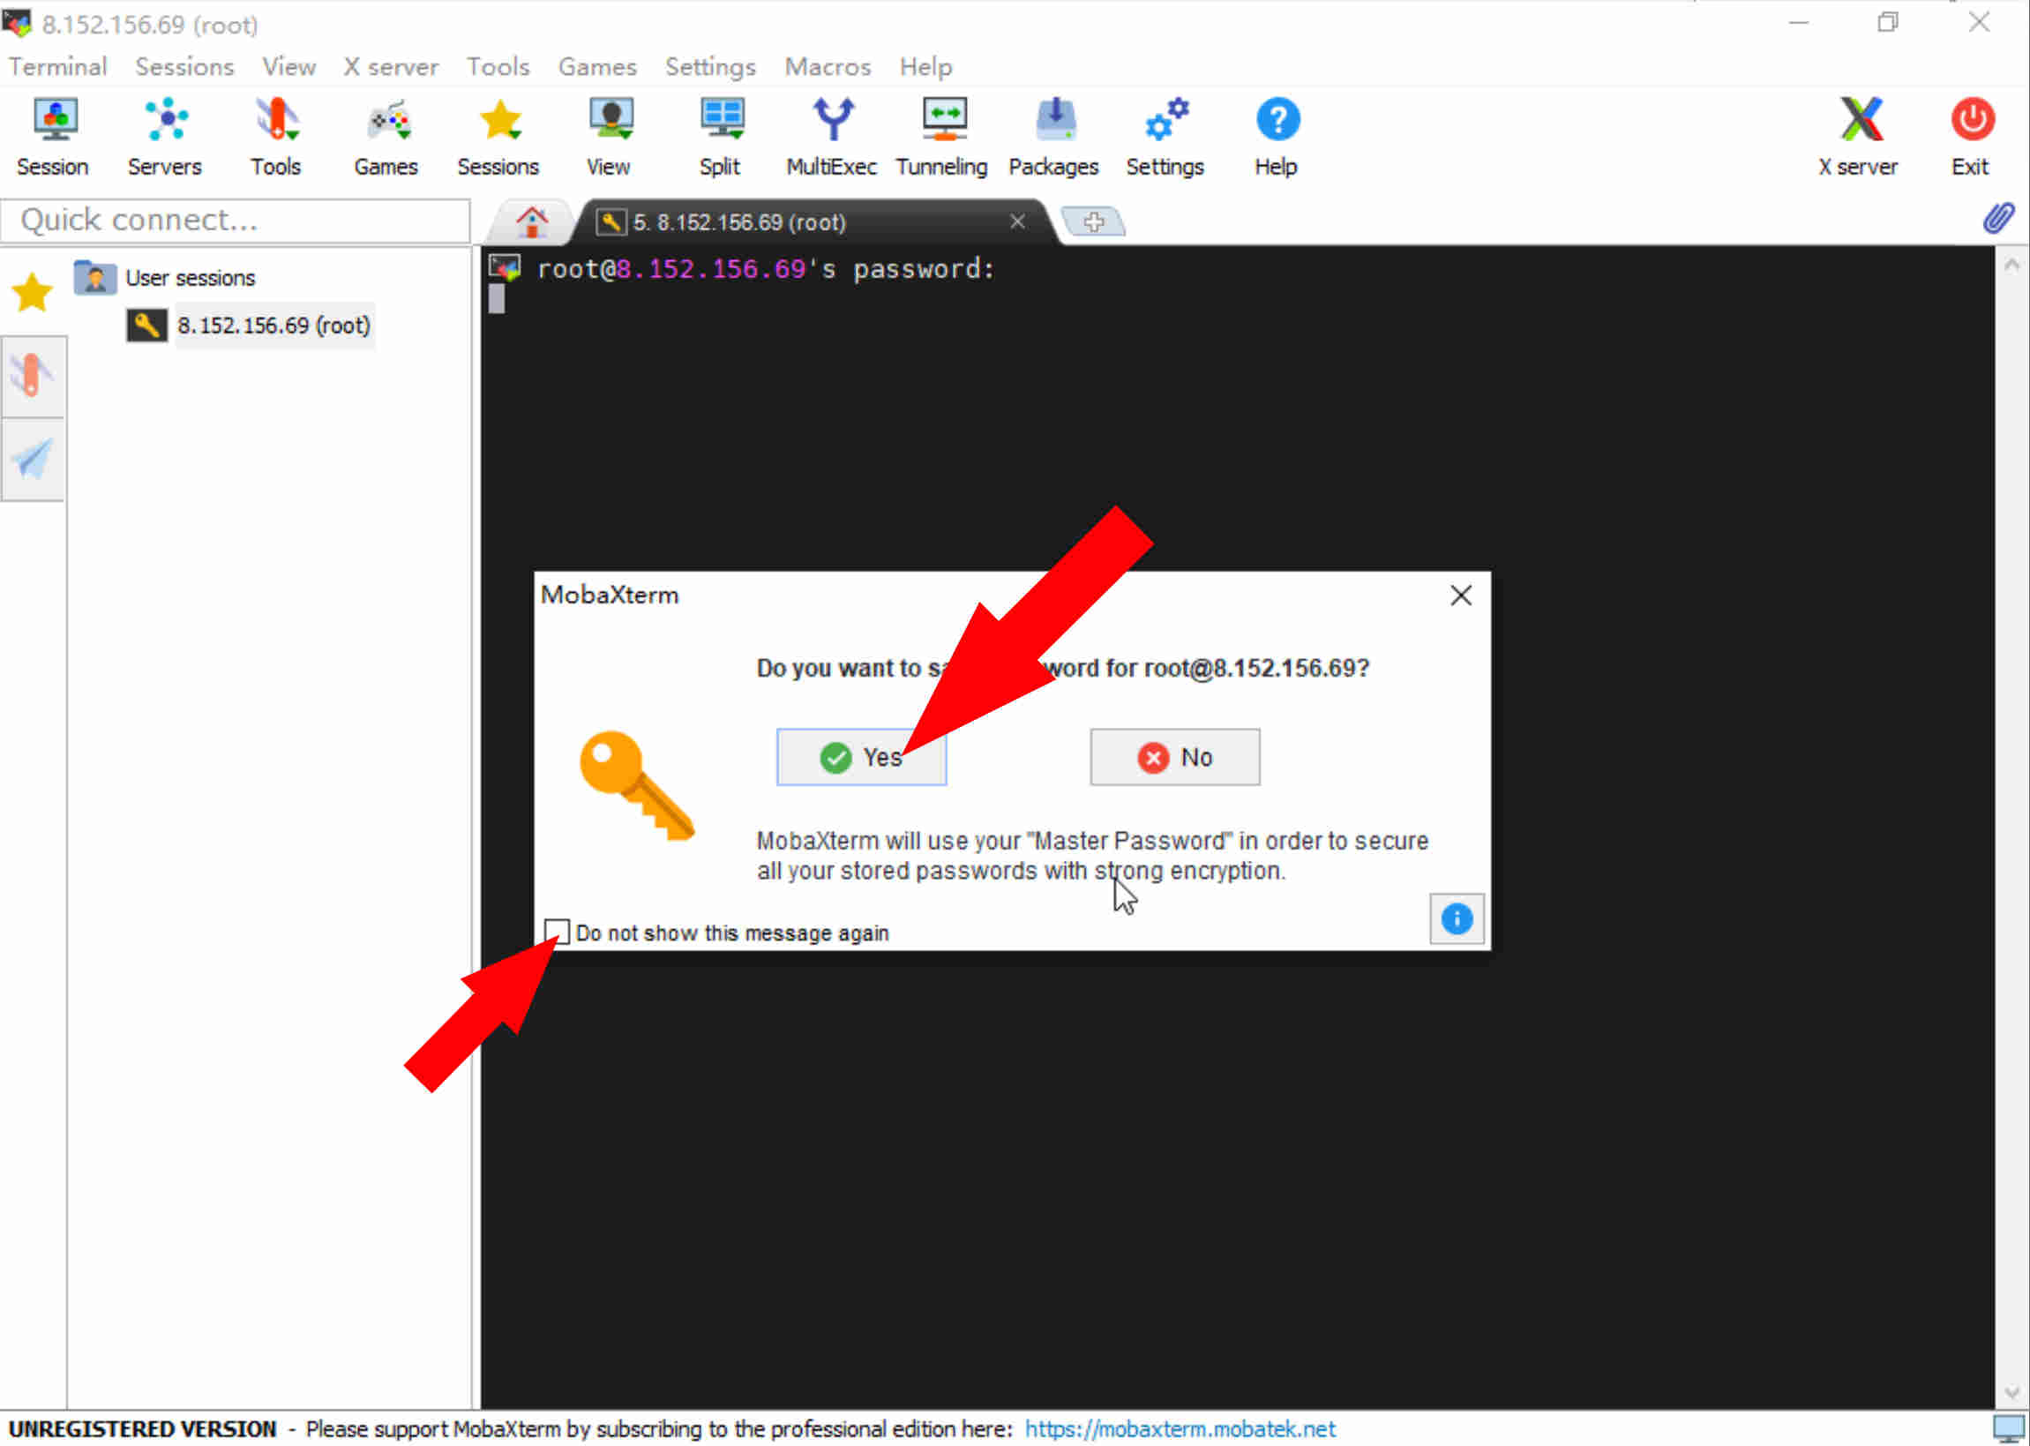Select the User sessions tree node
This screenshot has height=1446, width=2030.
[x=190, y=278]
